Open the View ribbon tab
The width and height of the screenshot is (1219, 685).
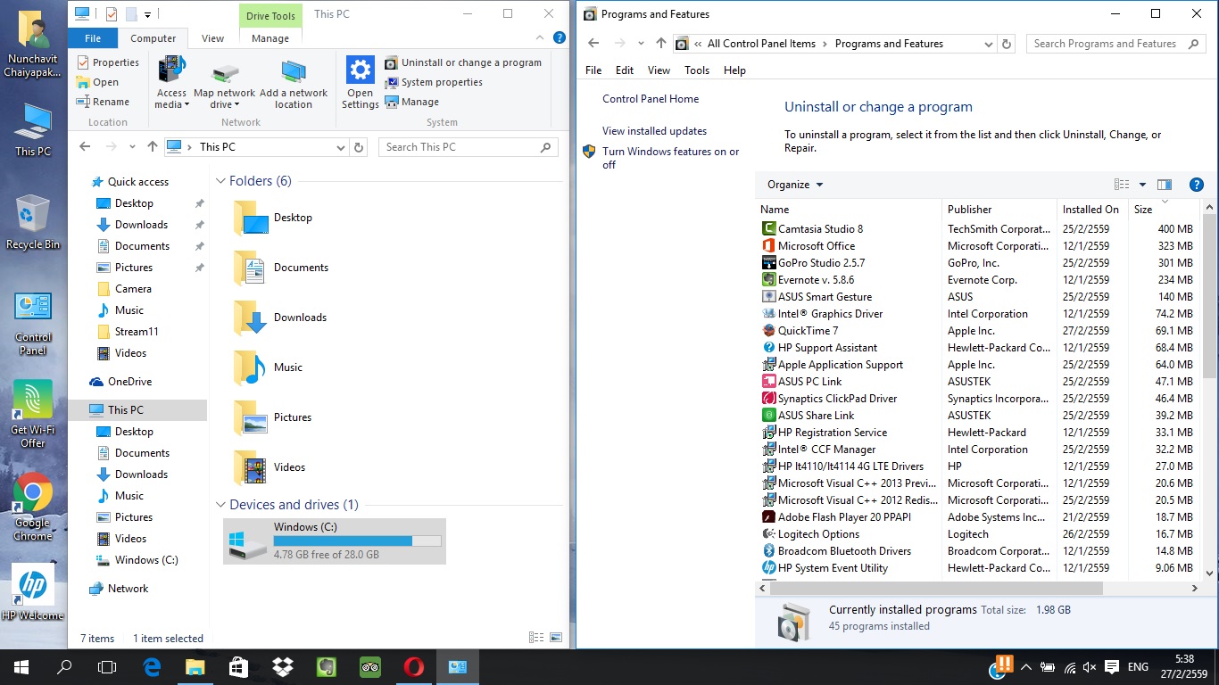(212, 38)
